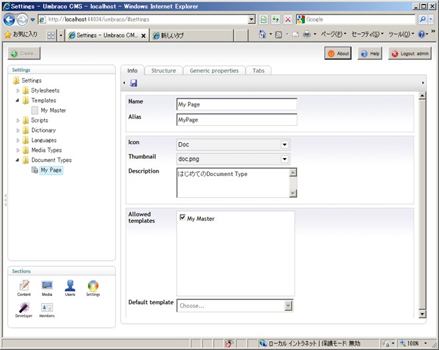Click the Home icon in command bar
This screenshot has width=439, height=350.
(262, 35)
